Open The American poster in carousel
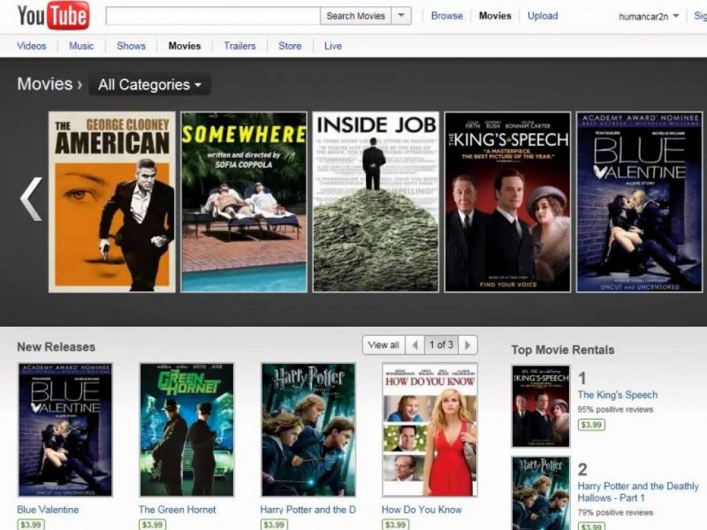Screen dimensions: 707x530 click(x=112, y=202)
